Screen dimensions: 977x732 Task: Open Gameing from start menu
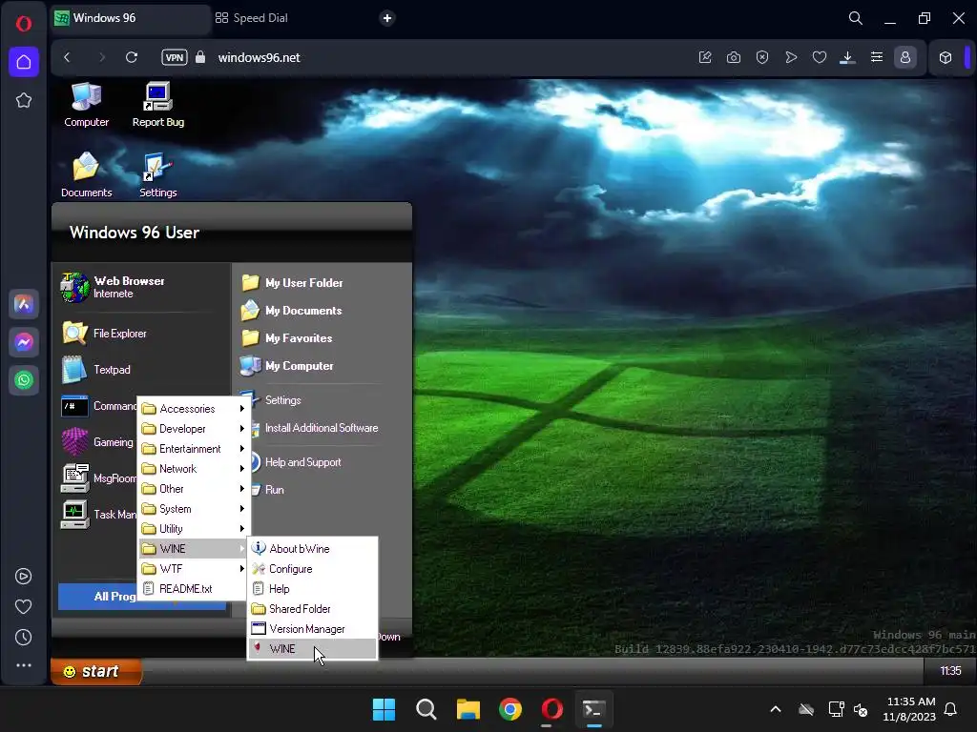point(98,442)
